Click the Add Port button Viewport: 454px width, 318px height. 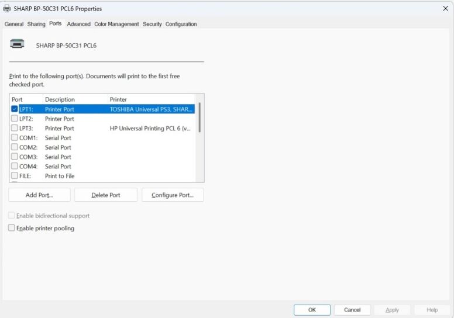[x=39, y=195]
